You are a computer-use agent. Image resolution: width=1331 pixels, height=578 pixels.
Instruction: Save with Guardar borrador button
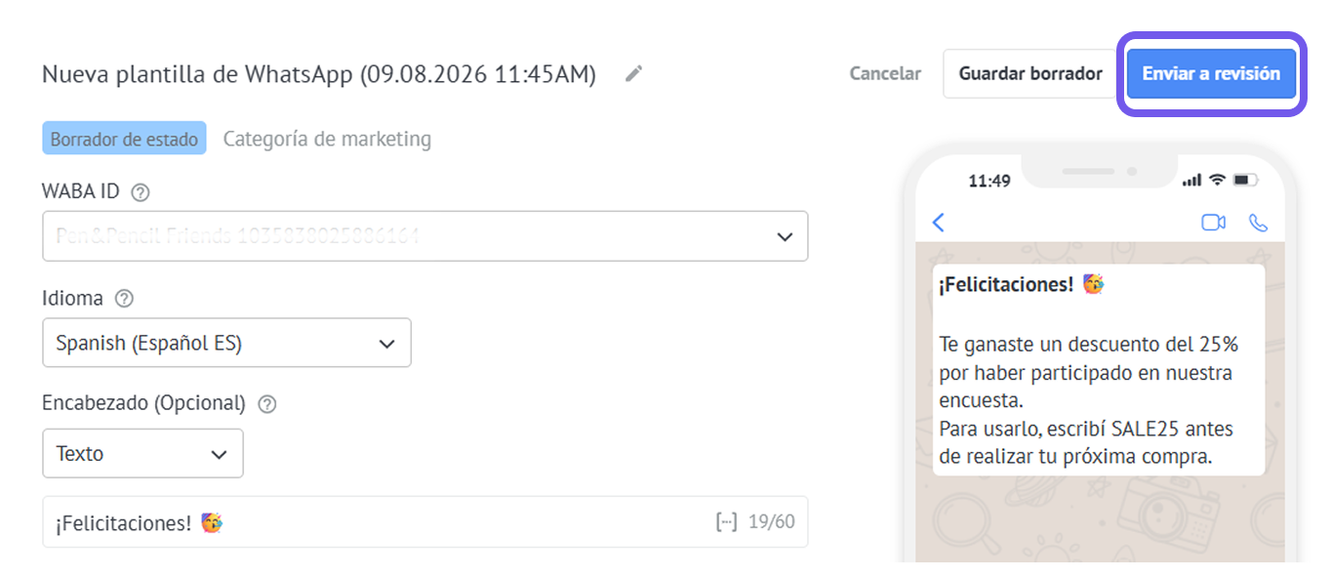[x=1030, y=74]
